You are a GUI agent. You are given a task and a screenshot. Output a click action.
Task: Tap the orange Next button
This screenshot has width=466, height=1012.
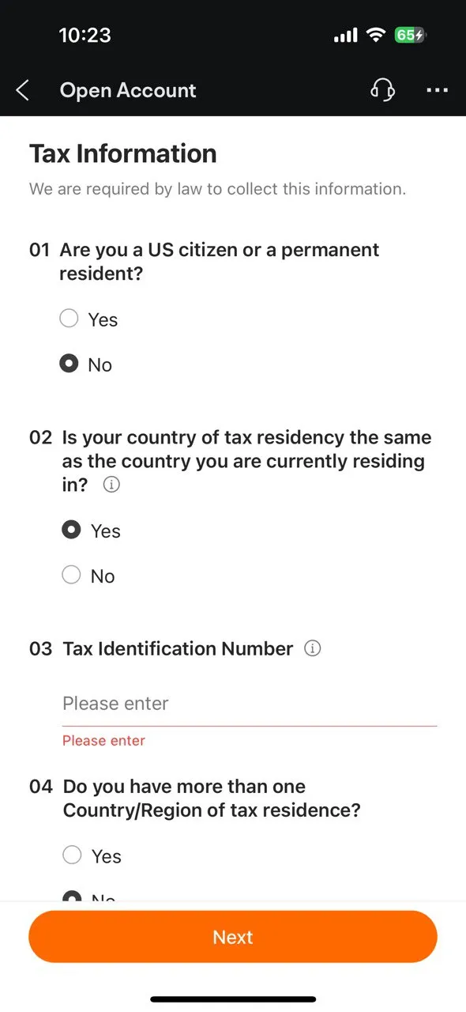pyautogui.click(x=233, y=937)
